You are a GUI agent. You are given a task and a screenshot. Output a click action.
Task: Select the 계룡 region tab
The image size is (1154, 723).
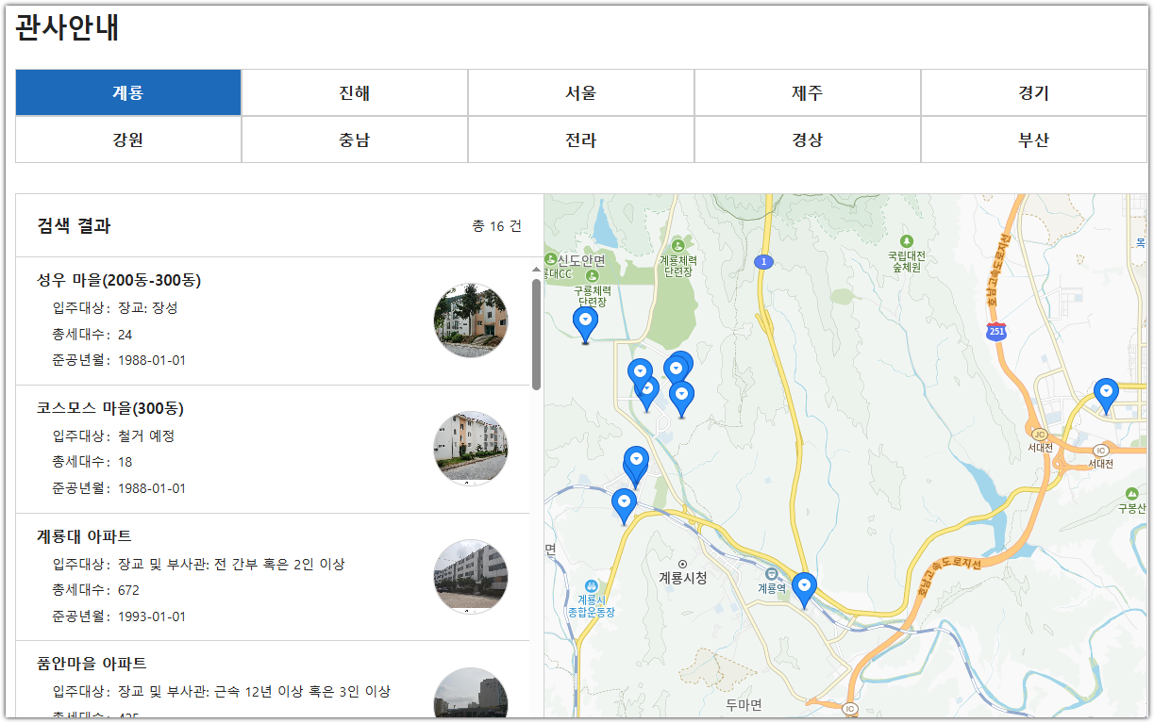[128, 92]
